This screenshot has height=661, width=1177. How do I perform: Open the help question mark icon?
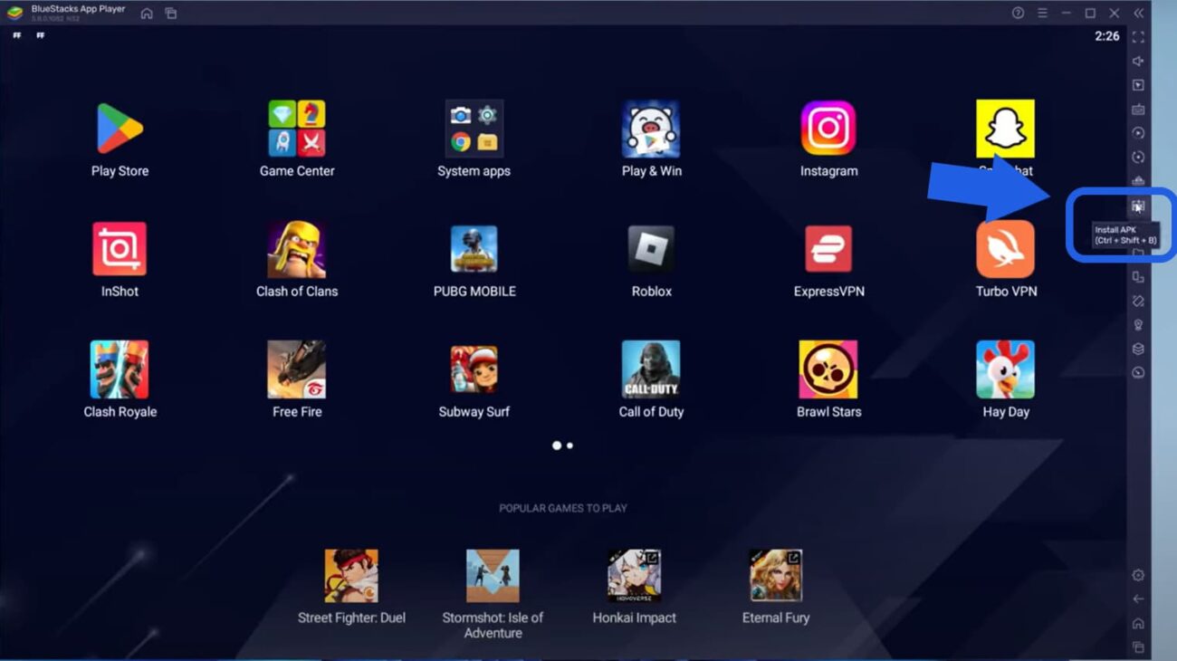point(1018,13)
